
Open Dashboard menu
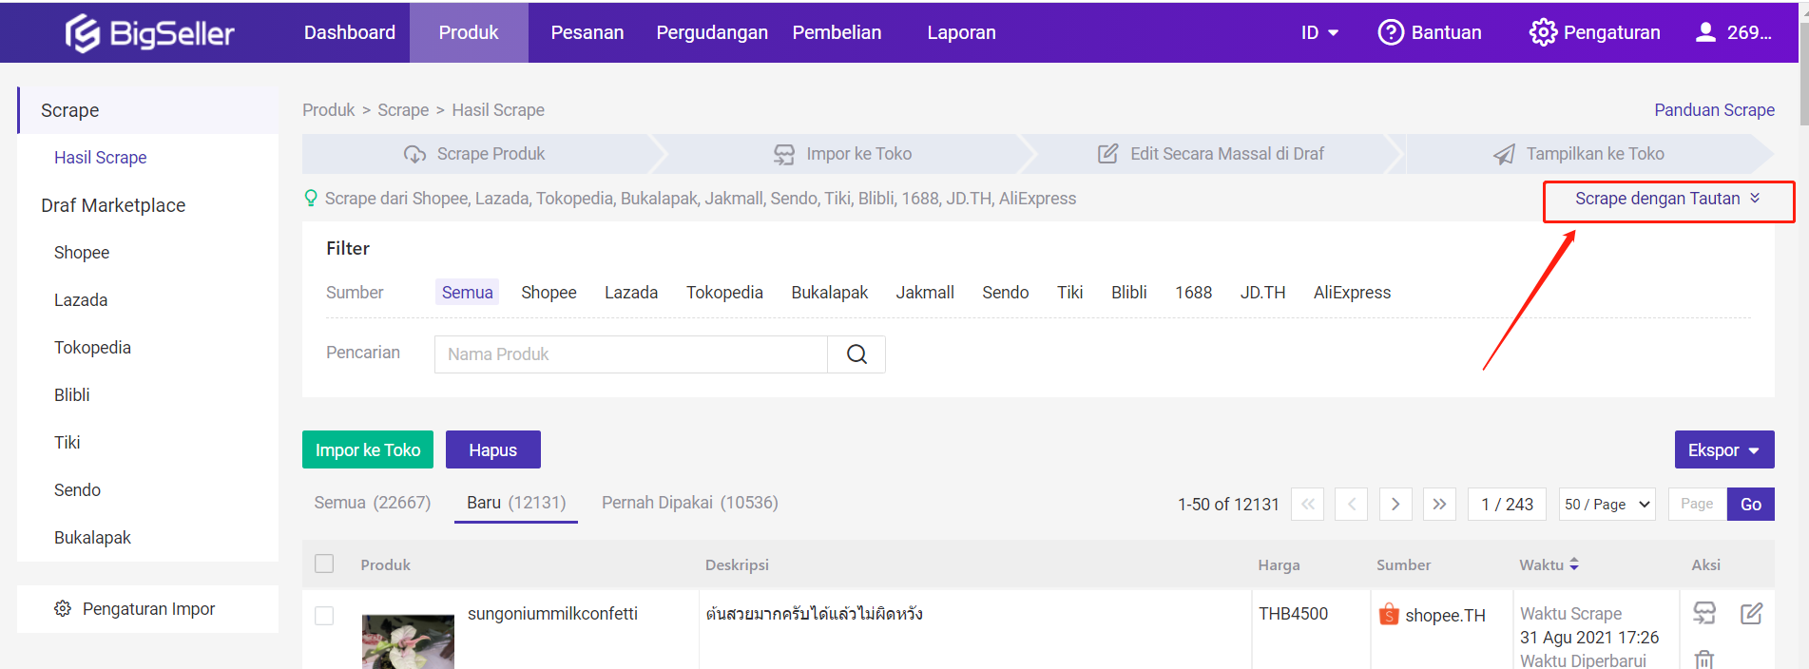[350, 32]
